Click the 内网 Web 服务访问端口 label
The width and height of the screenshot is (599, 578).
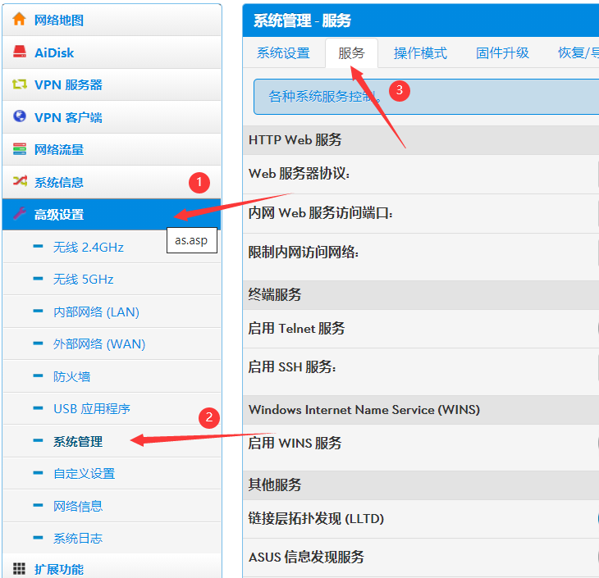click(321, 212)
